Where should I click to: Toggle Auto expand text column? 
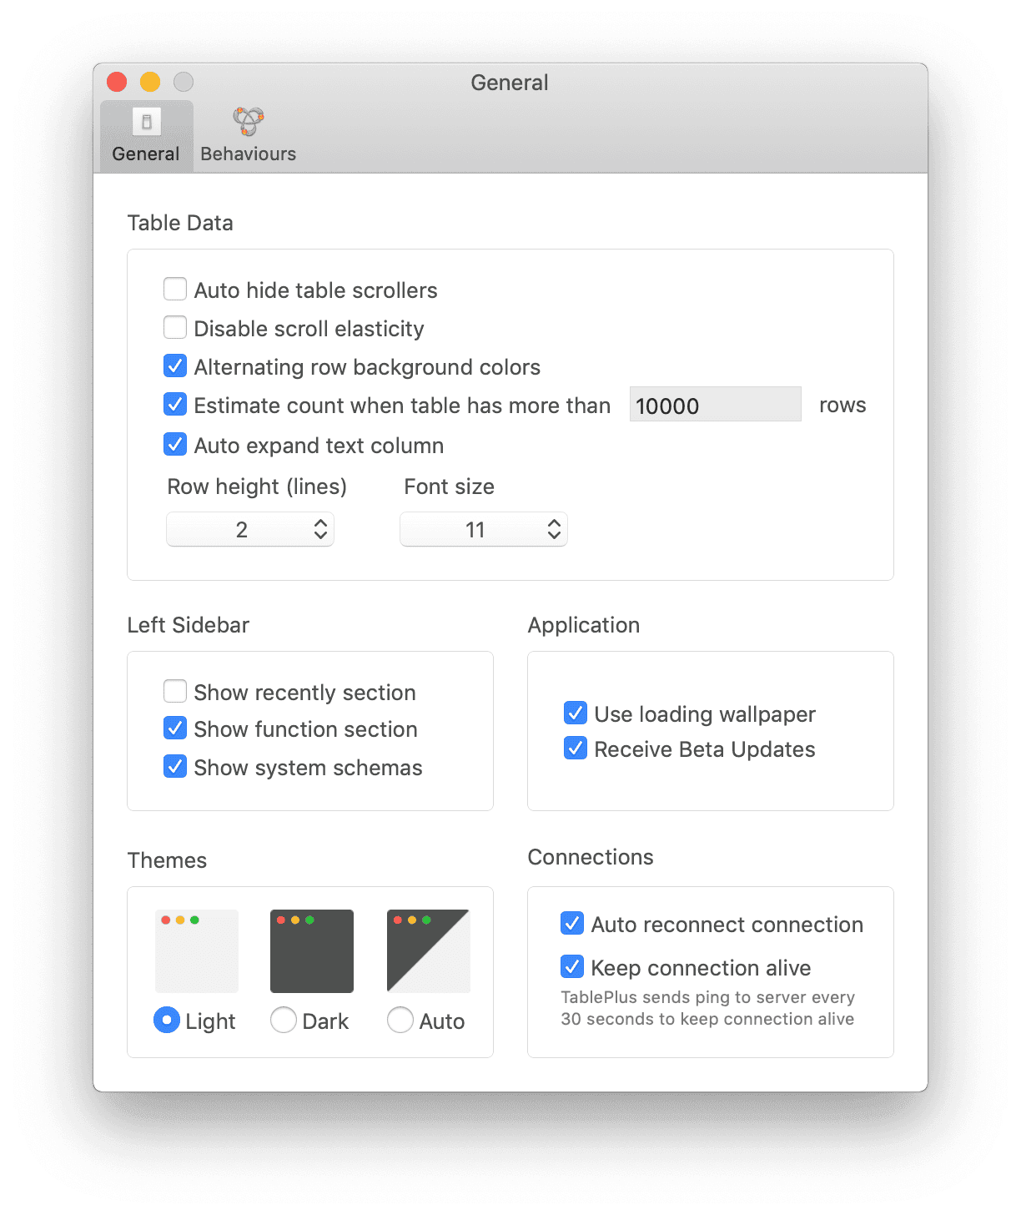coord(175,444)
